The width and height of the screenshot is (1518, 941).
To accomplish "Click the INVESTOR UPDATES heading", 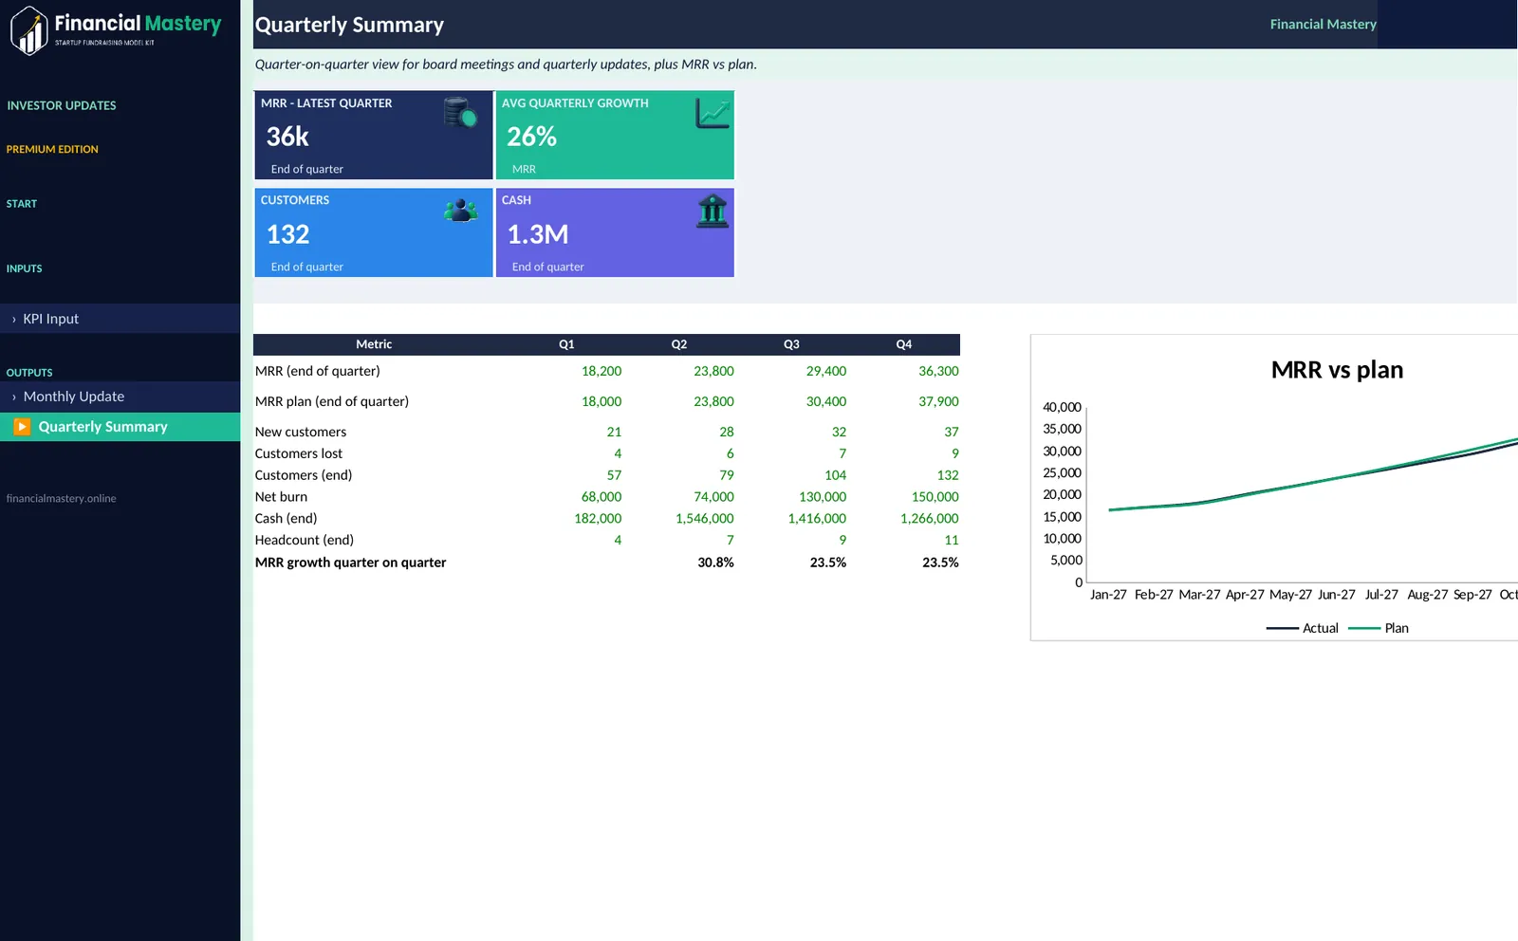I will tap(62, 105).
